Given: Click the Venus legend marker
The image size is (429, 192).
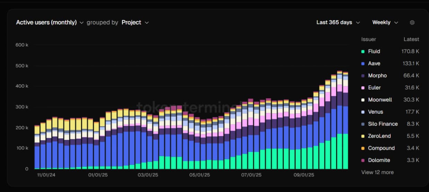Looking at the screenshot, I should coord(363,112).
